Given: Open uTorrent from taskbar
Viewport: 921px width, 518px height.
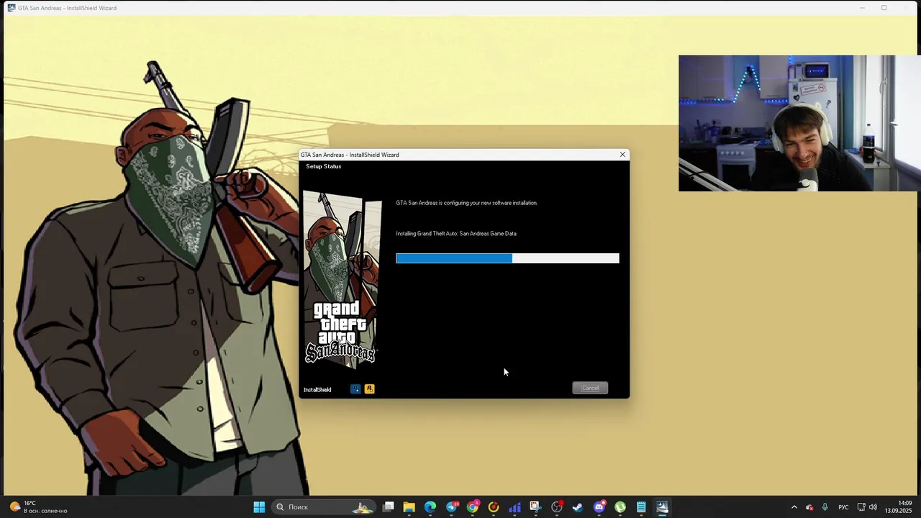Looking at the screenshot, I should (x=620, y=507).
